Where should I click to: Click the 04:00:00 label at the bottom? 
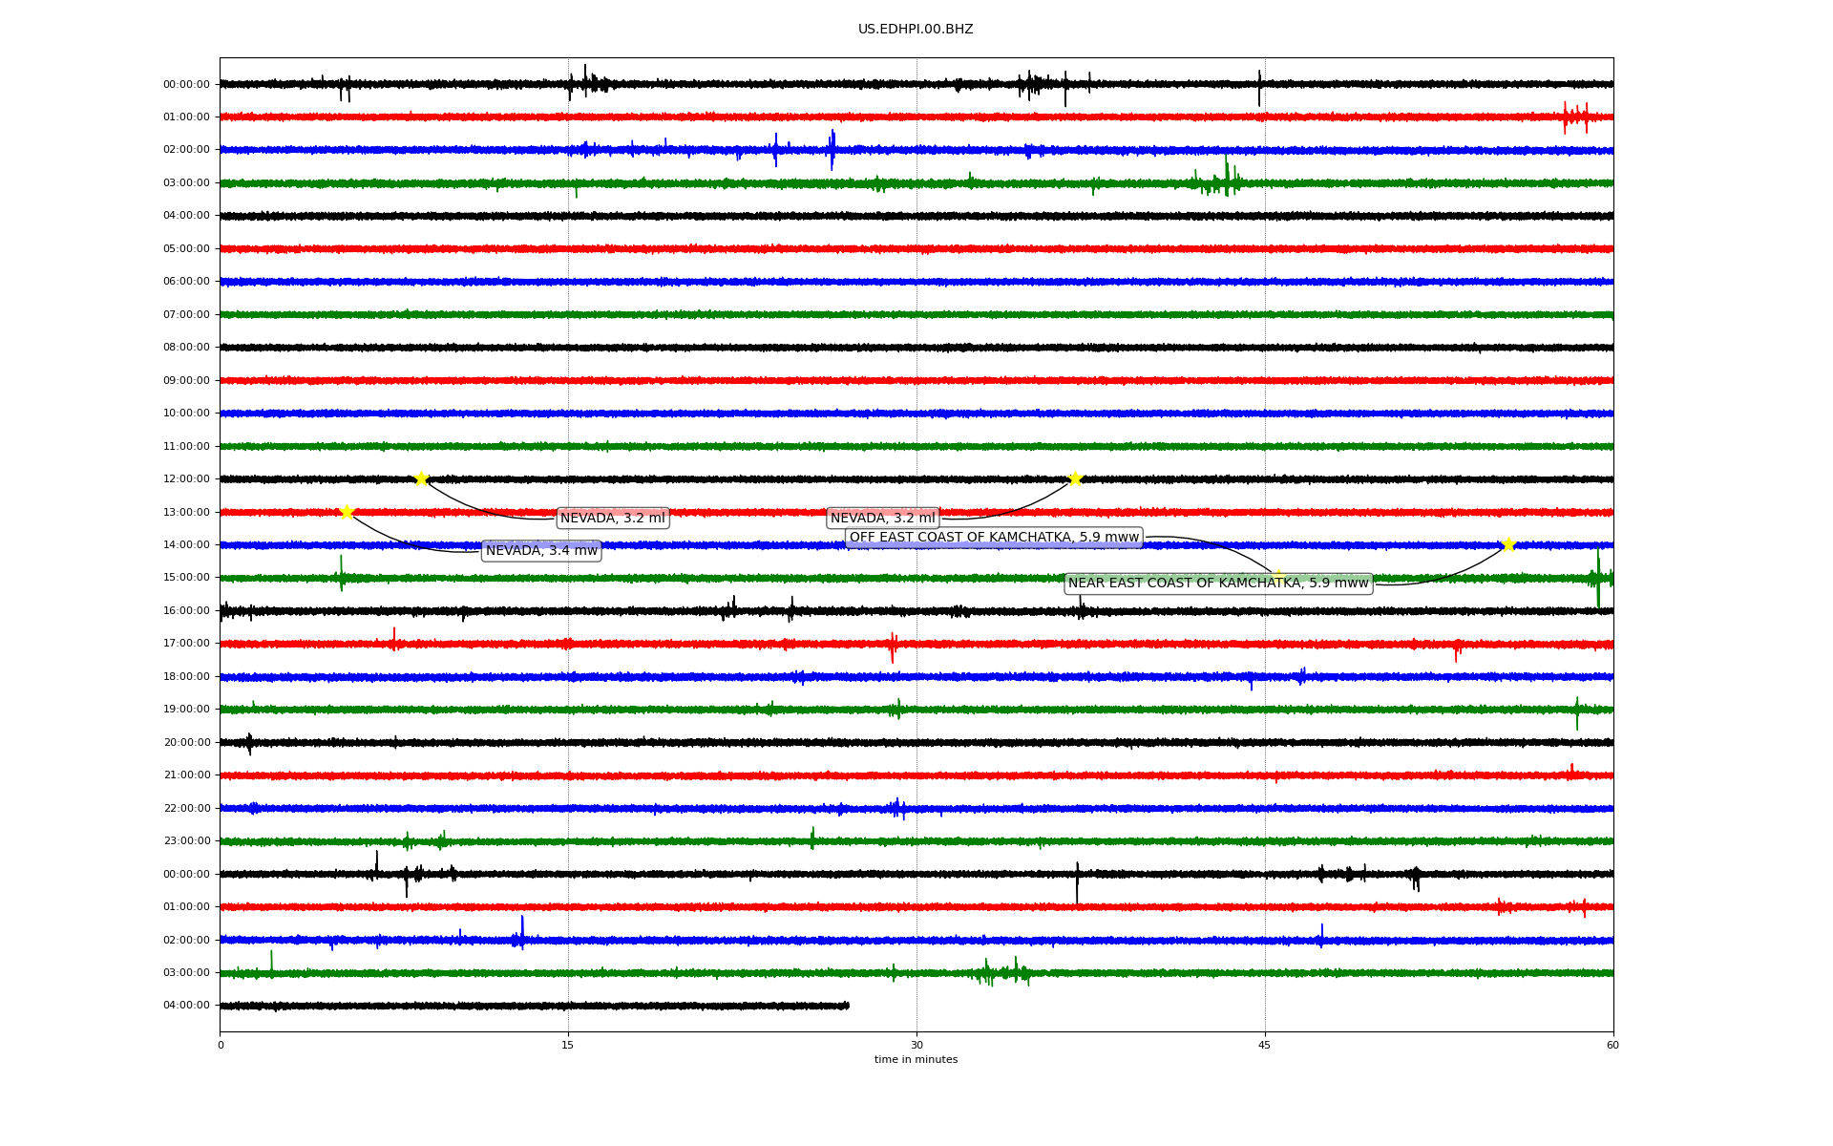pos(186,1005)
